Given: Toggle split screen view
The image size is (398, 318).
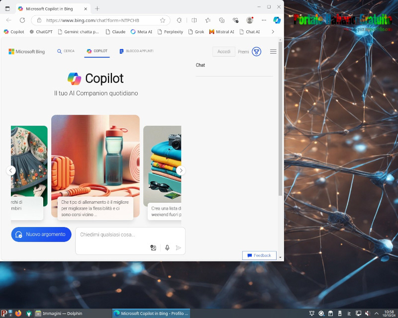Looking at the screenshot, I should (194, 20).
